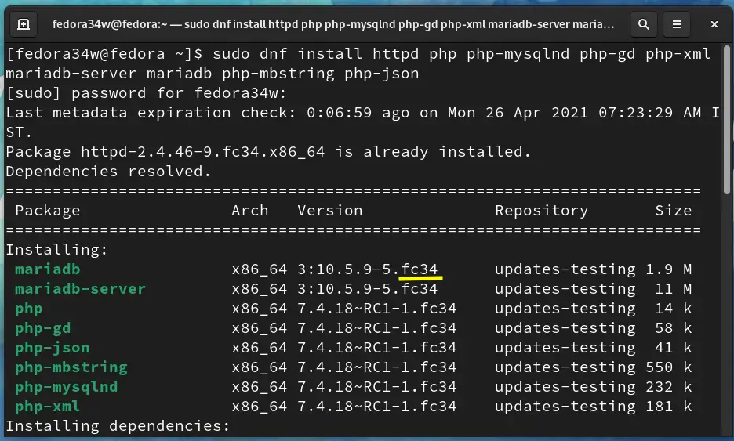The image size is (734, 441).
Task: Click the php-gd row's updates-testing repository
Action: click(565, 328)
